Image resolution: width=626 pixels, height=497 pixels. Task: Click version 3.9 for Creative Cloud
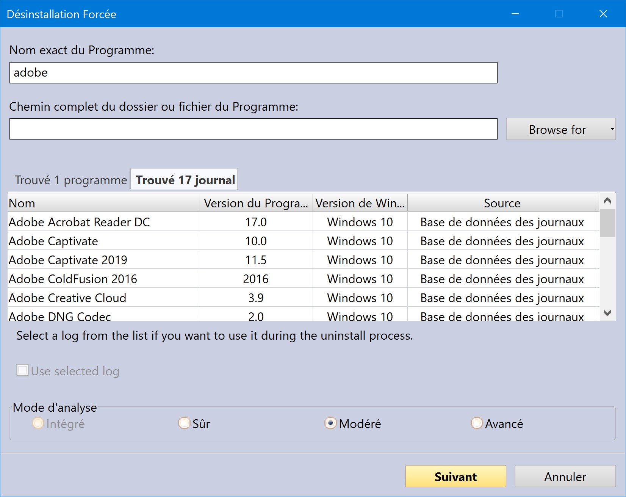point(256,298)
